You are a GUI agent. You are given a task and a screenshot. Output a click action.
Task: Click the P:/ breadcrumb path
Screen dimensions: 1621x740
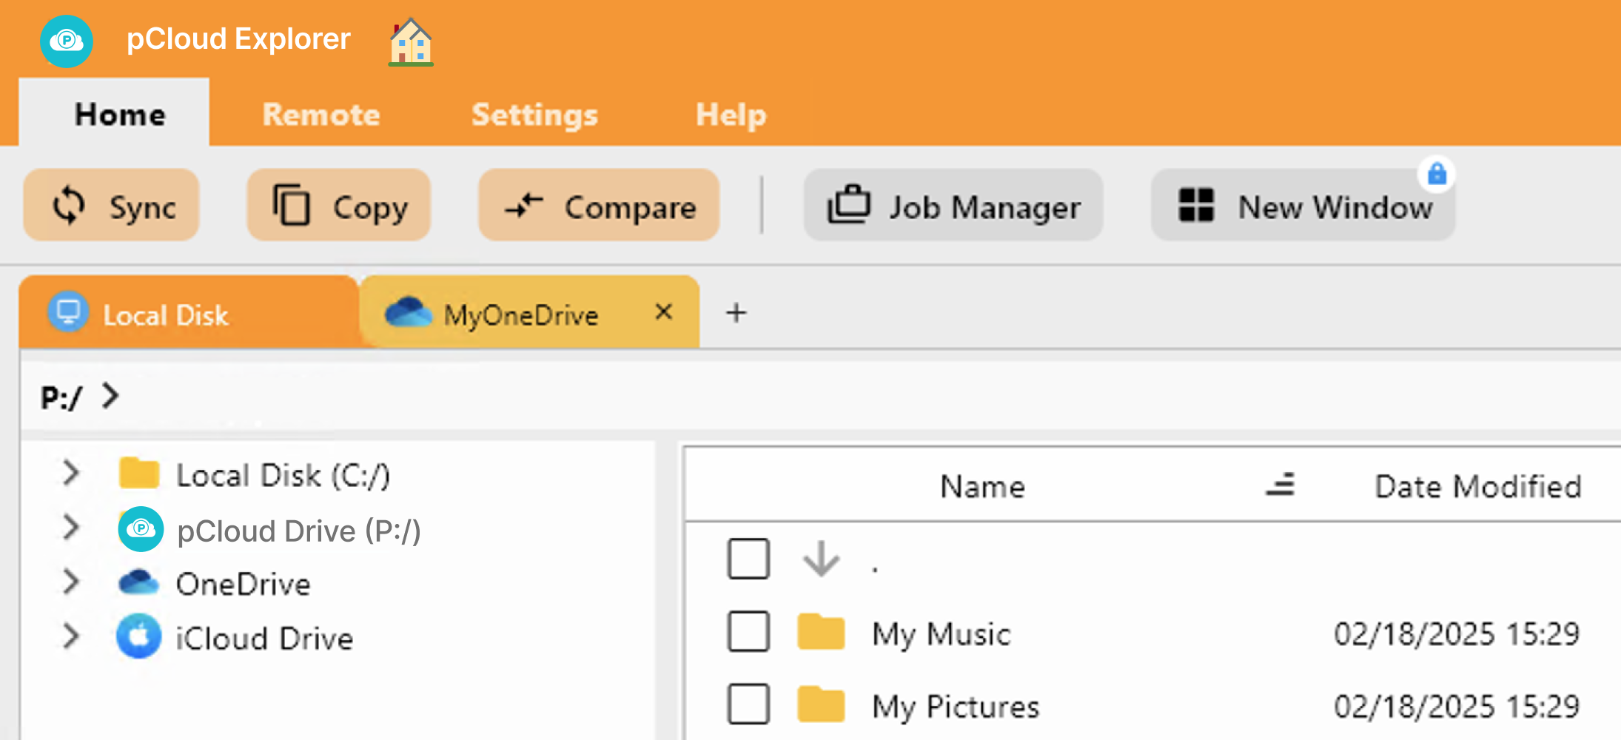pos(61,395)
